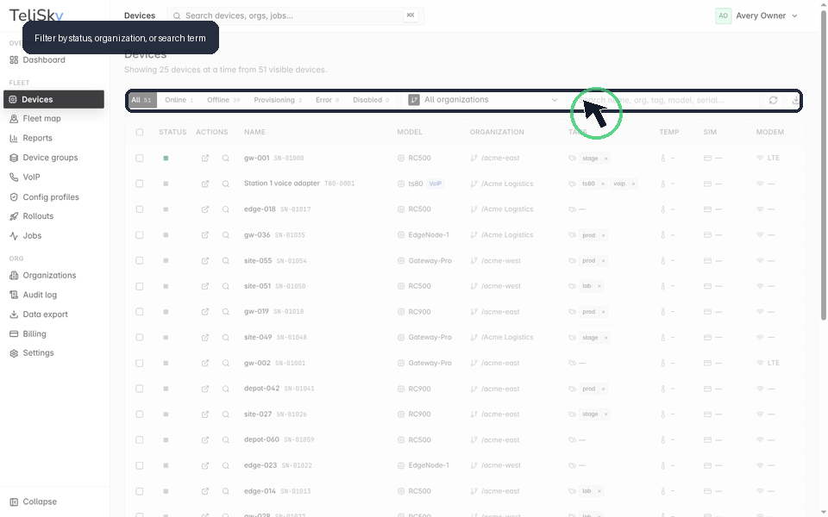Check the site-051 row checkbox
Screen dimensions: 828x517
tap(140, 286)
